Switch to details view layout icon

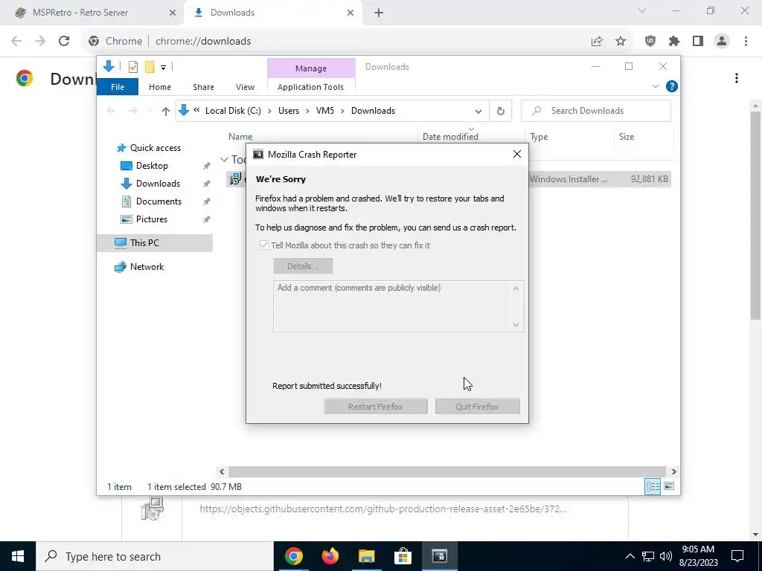click(653, 486)
